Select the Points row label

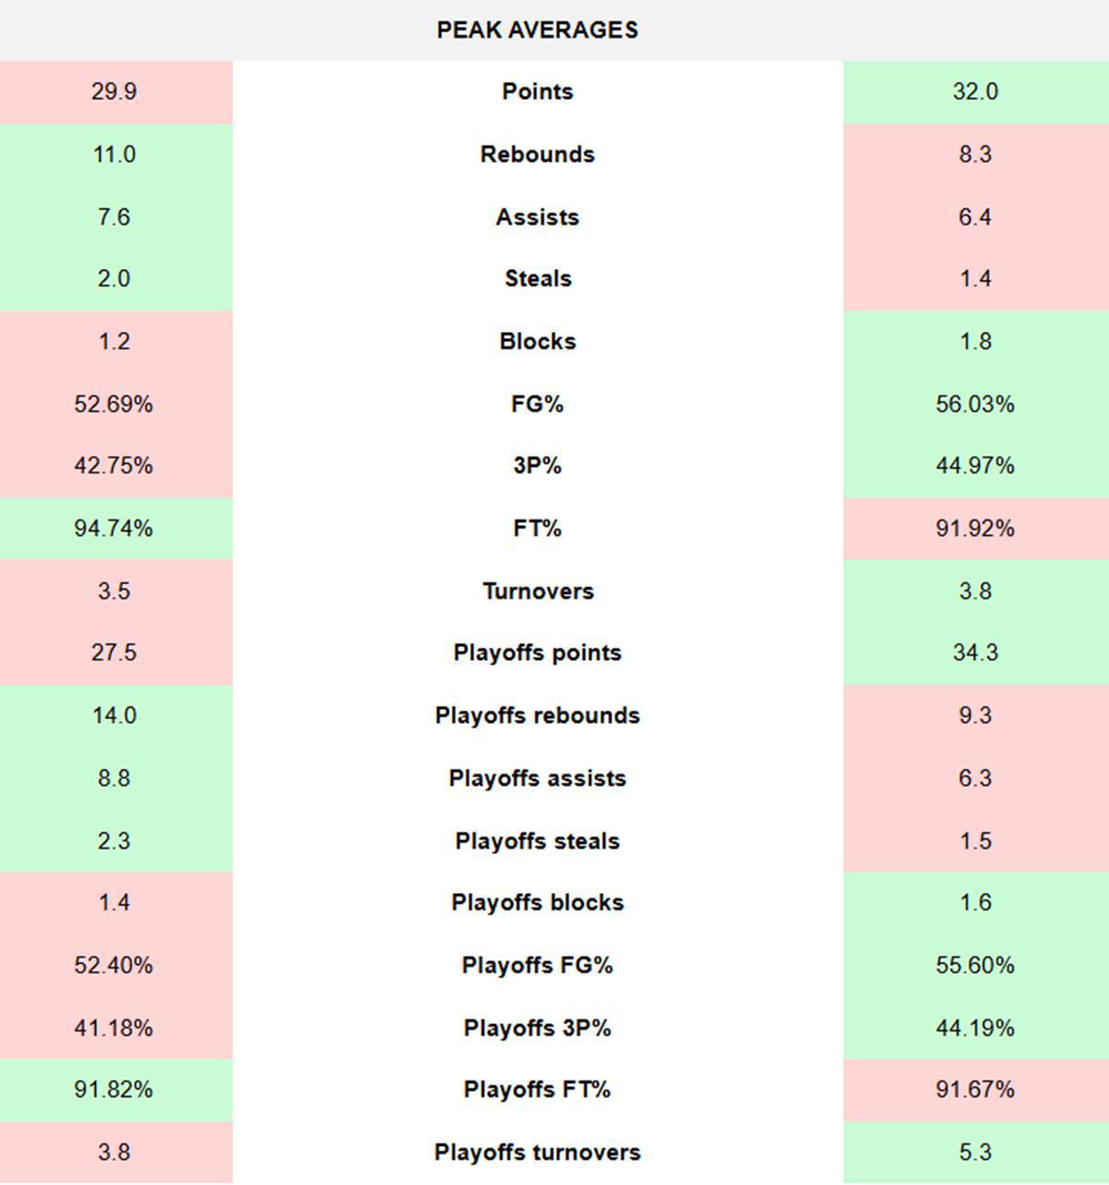(537, 92)
